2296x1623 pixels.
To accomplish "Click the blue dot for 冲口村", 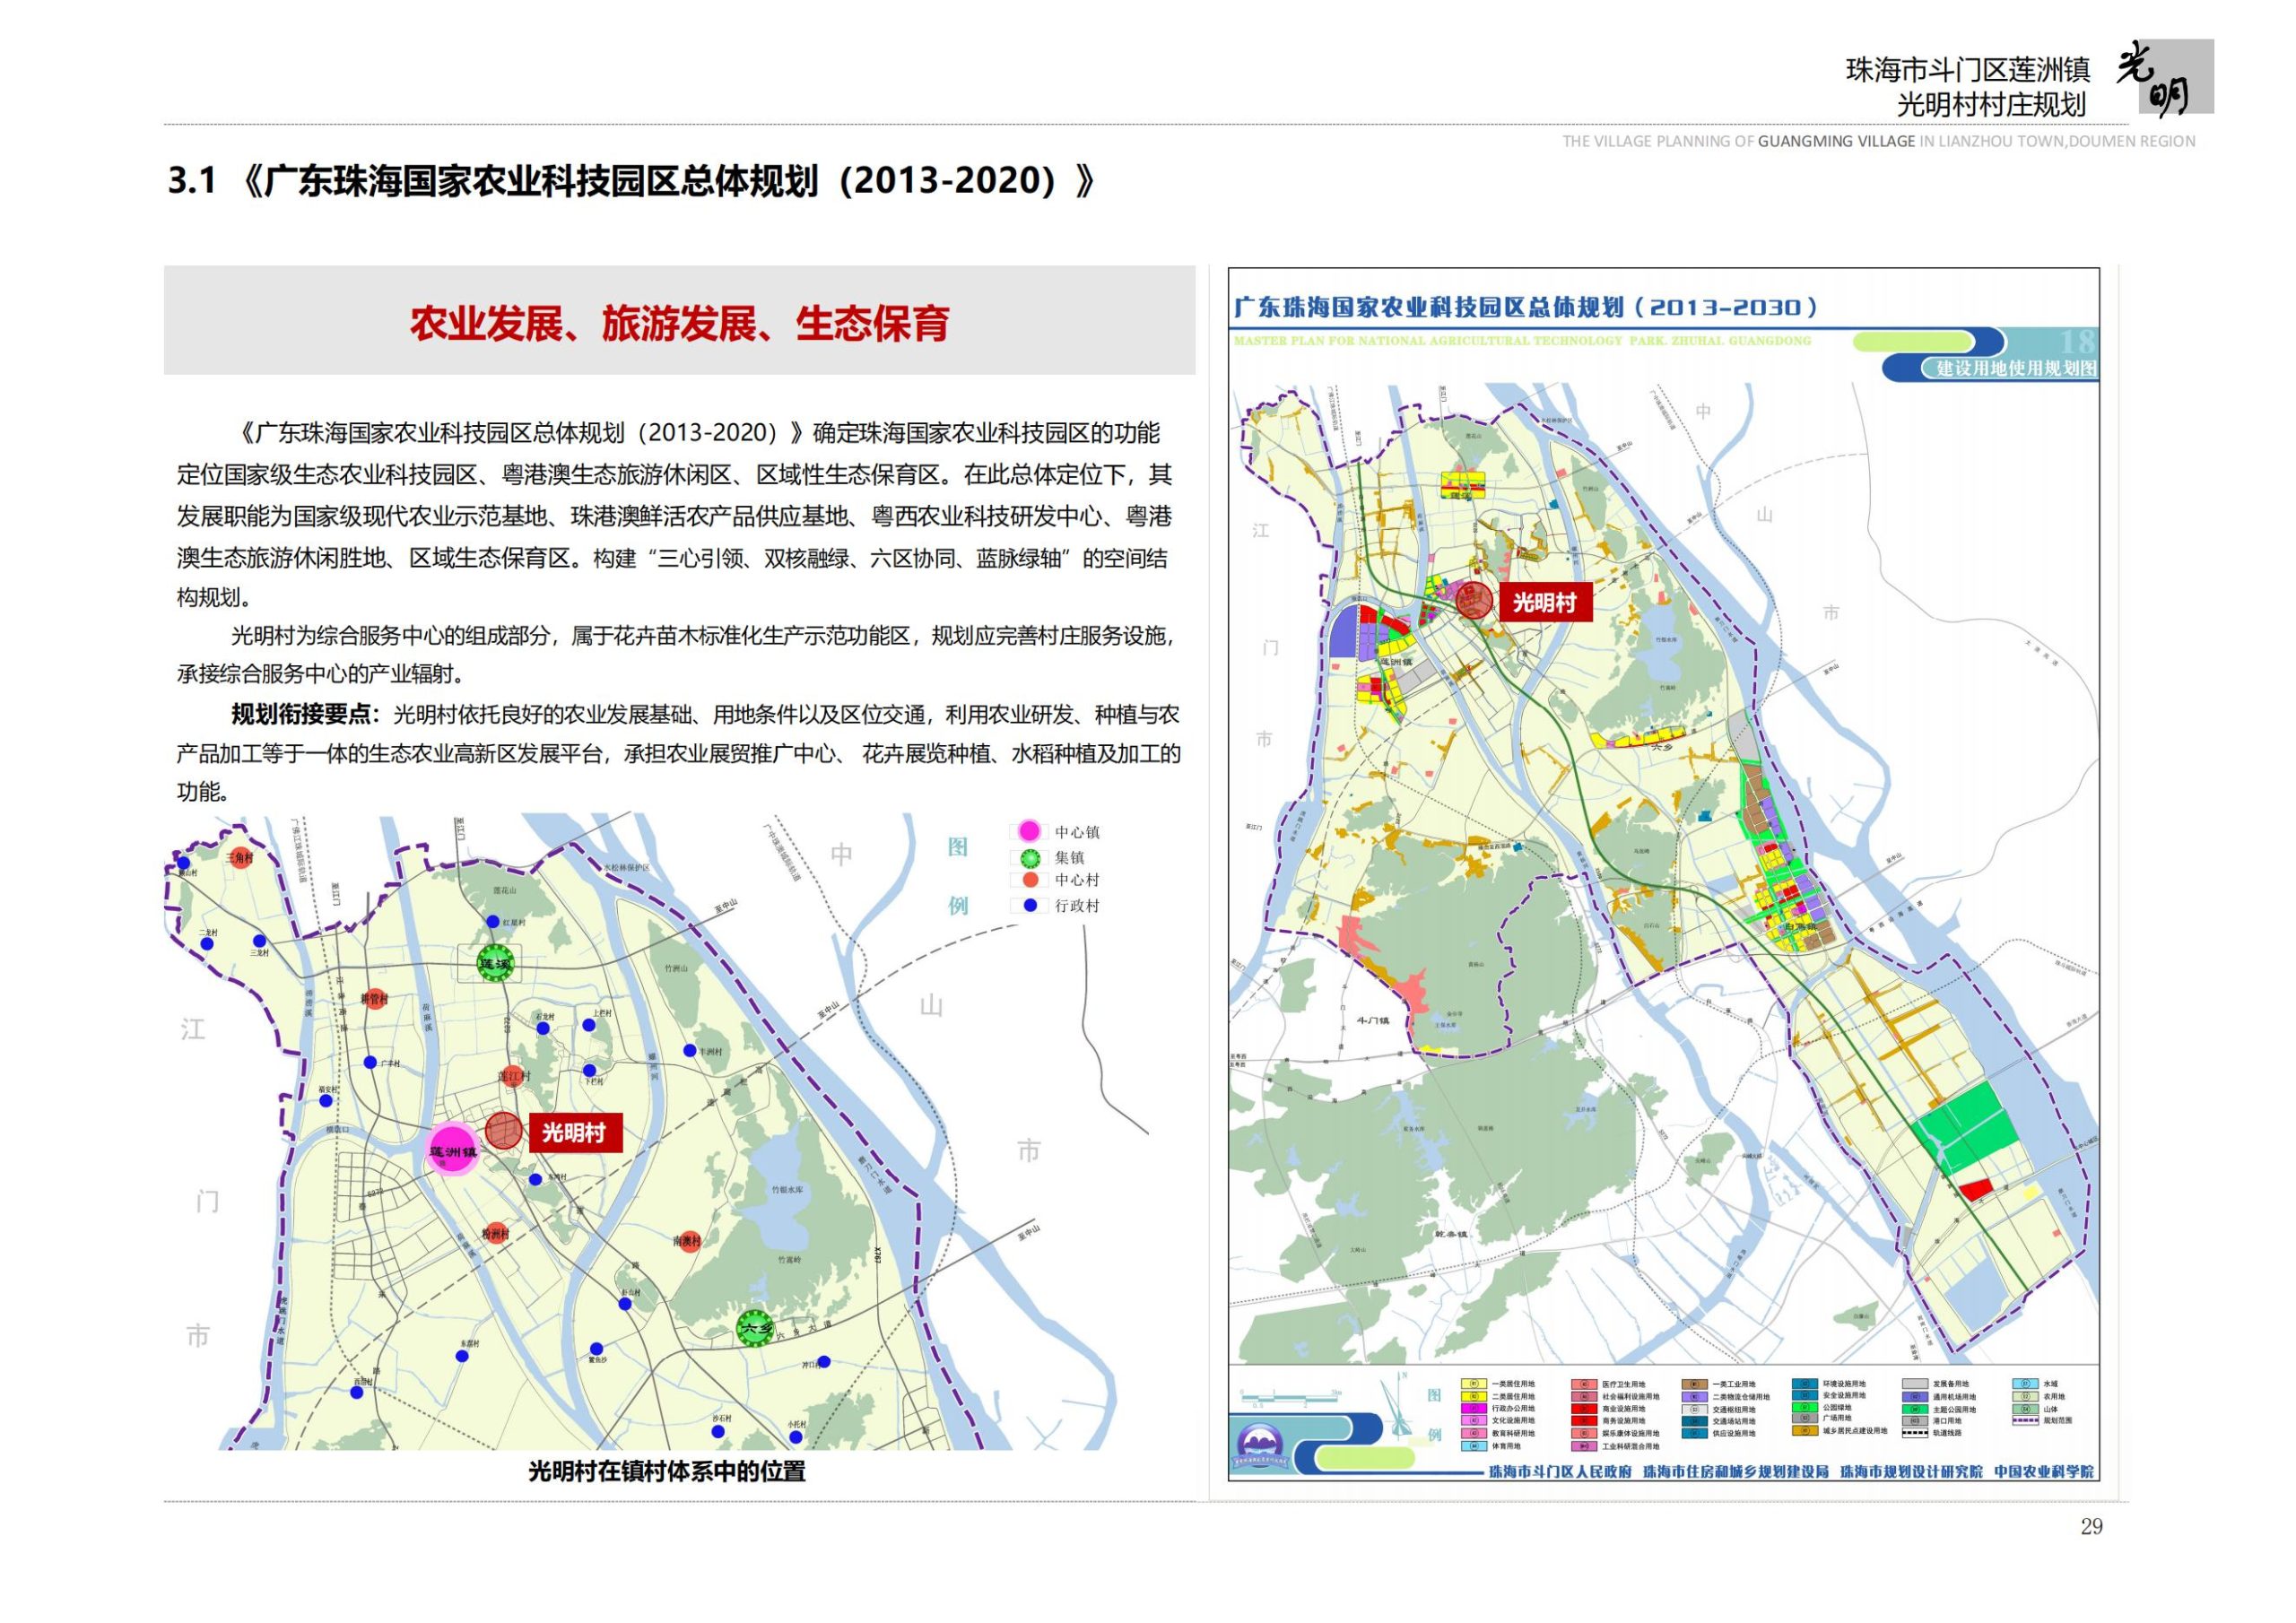I will pos(824,1362).
